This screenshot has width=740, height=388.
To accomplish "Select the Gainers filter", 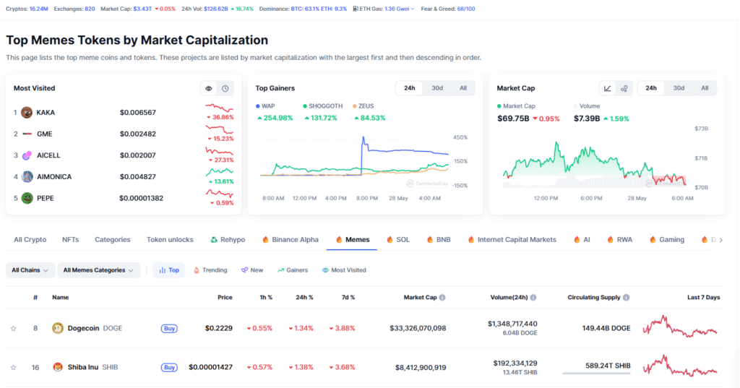I will coord(293,270).
